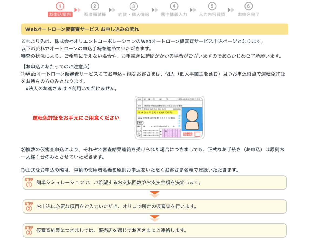The height and width of the screenshot is (243, 309).
Task: Click the paragraph starting ②複数の仮審査申込により
Action: (153, 153)
